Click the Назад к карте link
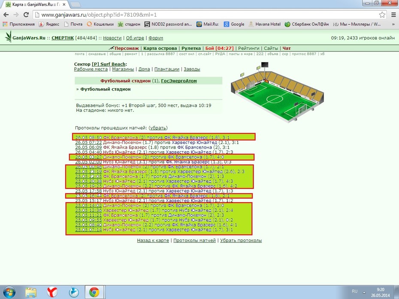399x299 pixels. [153, 240]
